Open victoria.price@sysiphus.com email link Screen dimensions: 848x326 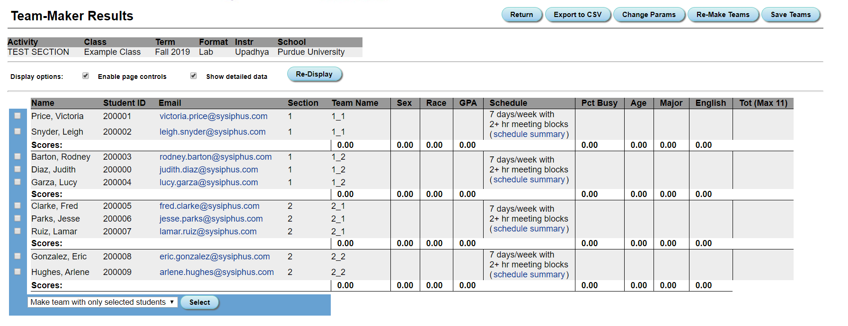pos(213,116)
